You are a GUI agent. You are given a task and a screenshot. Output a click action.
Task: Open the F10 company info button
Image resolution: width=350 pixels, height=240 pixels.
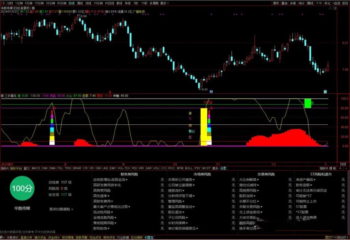click(319, 3)
